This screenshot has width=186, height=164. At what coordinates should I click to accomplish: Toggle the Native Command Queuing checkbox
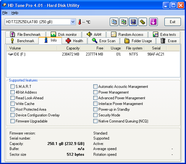pyautogui.click(x=95, y=121)
